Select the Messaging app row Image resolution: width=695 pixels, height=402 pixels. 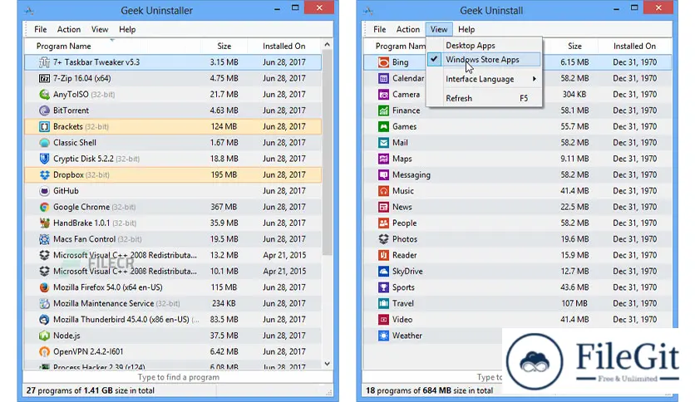[517, 175]
